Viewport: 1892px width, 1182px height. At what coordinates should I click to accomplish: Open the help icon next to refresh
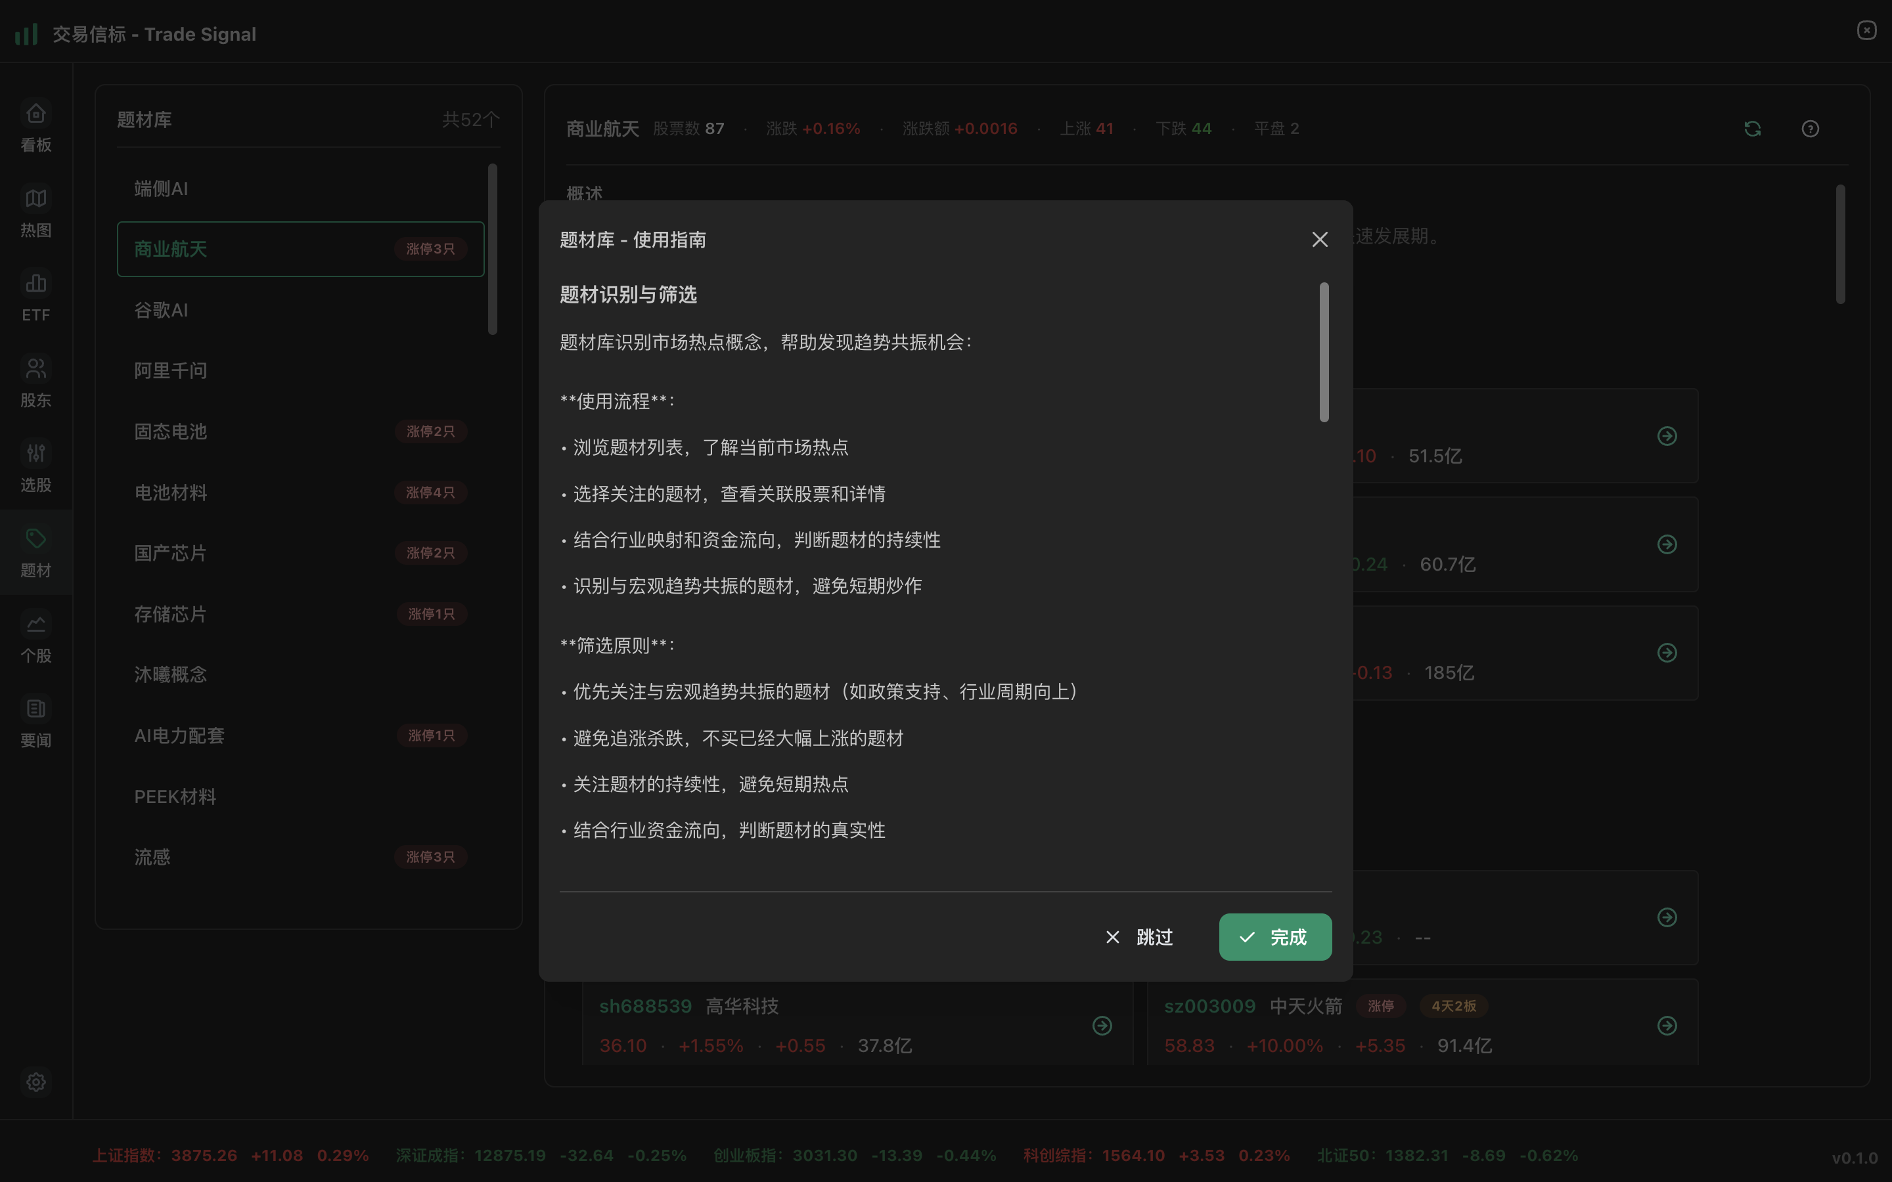(1811, 128)
